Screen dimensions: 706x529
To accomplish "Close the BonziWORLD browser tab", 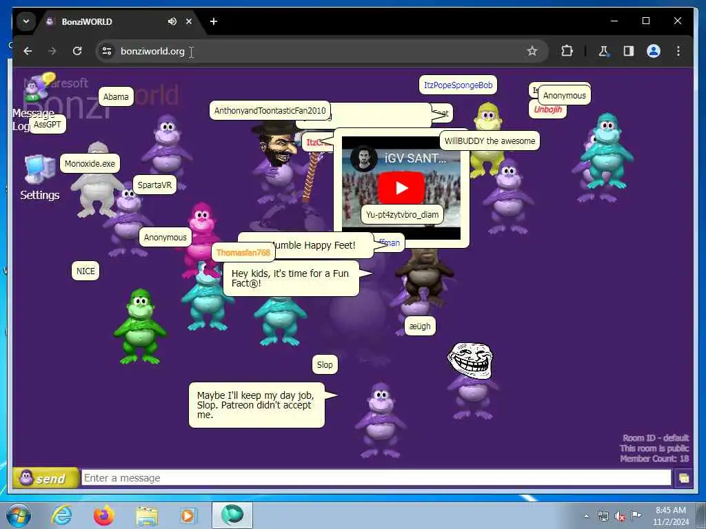I will click(x=189, y=21).
